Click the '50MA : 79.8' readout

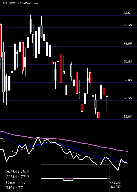click(17, 171)
